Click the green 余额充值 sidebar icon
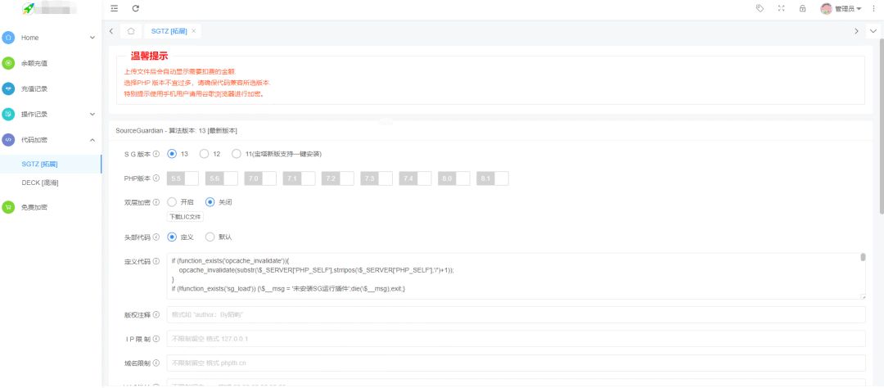 [x=8, y=63]
